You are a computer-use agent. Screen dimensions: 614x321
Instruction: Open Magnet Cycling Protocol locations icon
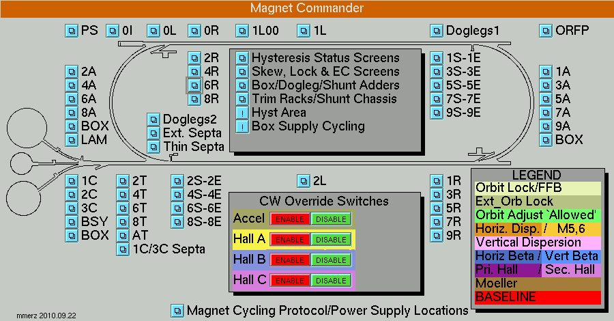coord(177,311)
